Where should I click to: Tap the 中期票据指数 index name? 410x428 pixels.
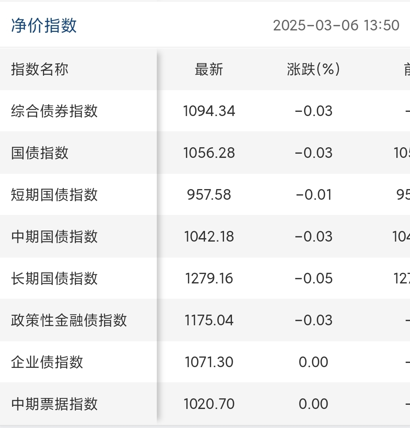54,404
